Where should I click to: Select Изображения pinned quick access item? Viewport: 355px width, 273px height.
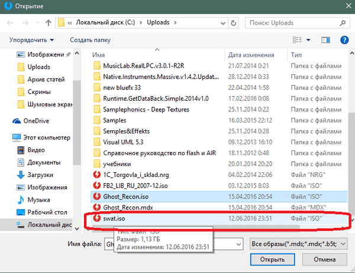(45, 54)
